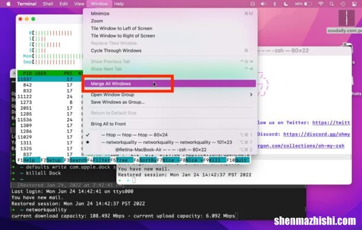Open the Time Machine clock icon

pos(343,4)
